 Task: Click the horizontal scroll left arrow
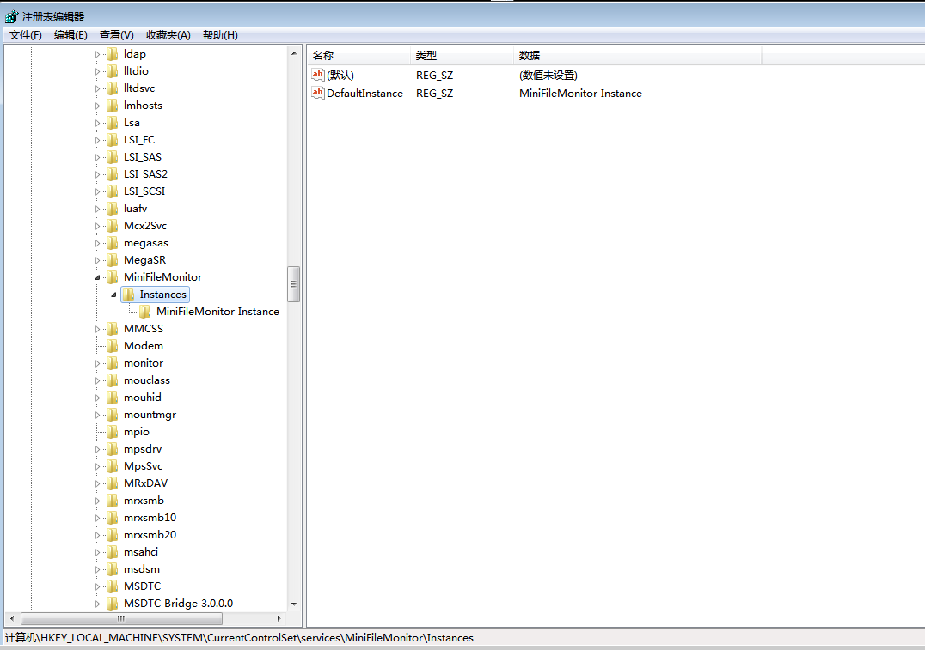click(12, 618)
